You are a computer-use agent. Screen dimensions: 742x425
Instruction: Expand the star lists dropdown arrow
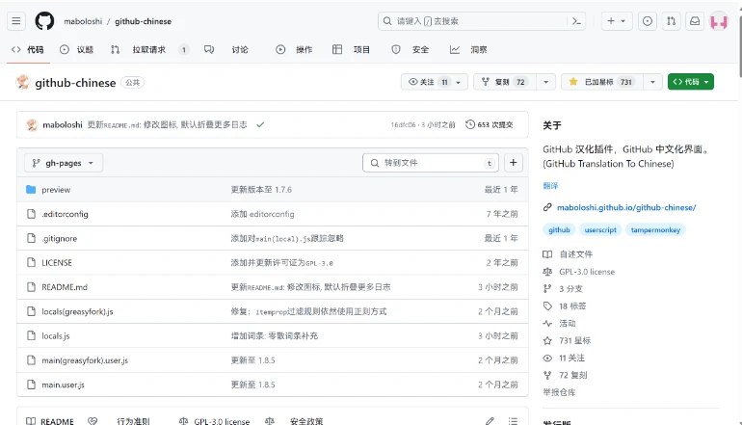(x=652, y=82)
